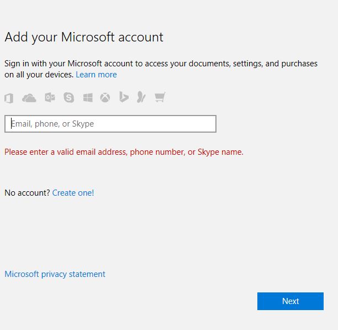
Task: Click the Xbox logo icon
Action: click(105, 98)
